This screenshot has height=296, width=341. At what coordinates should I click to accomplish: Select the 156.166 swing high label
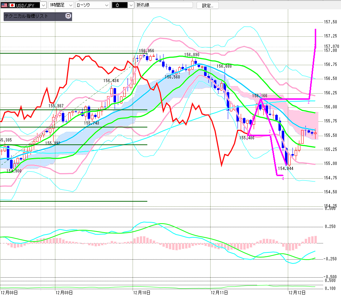[259, 96]
